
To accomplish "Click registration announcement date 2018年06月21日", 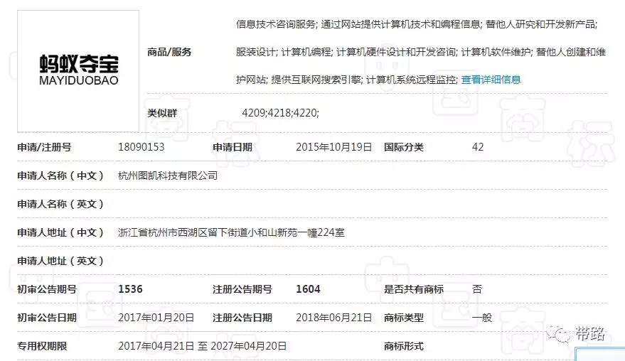I will click(x=333, y=318).
